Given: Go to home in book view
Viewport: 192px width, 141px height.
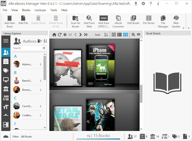Looking at the screenshot, I should point(54,34).
